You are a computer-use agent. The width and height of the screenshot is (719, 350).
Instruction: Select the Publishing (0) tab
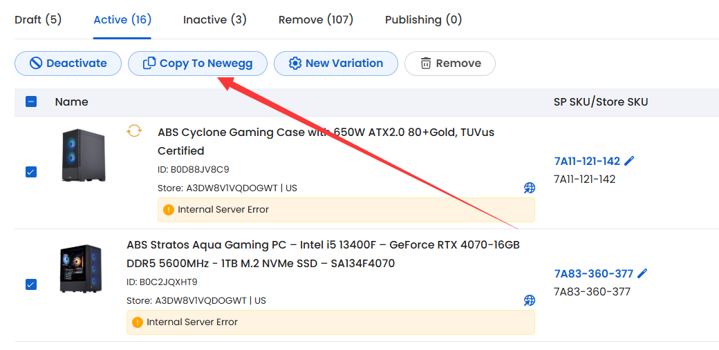click(423, 20)
